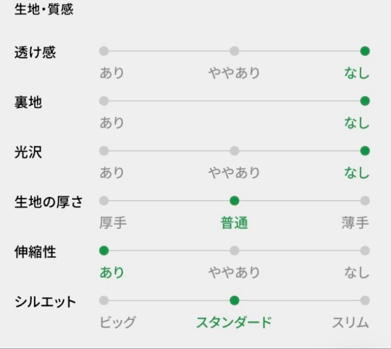Click the スタンダード label text
Viewport: 391px width, 349px height.
(x=234, y=322)
